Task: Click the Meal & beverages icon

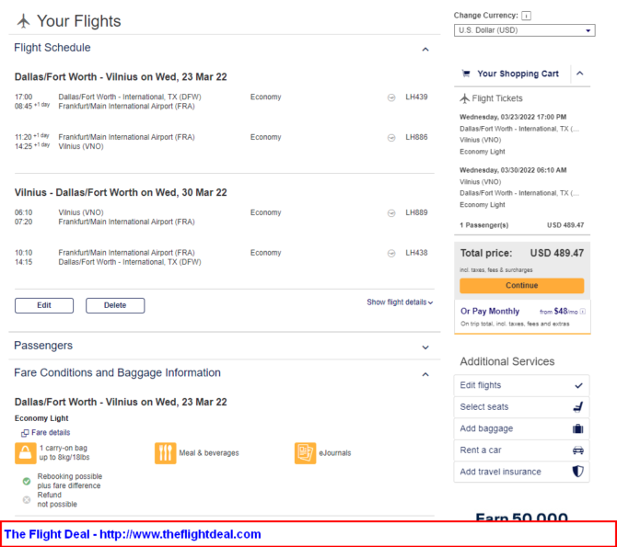Action: point(165,453)
